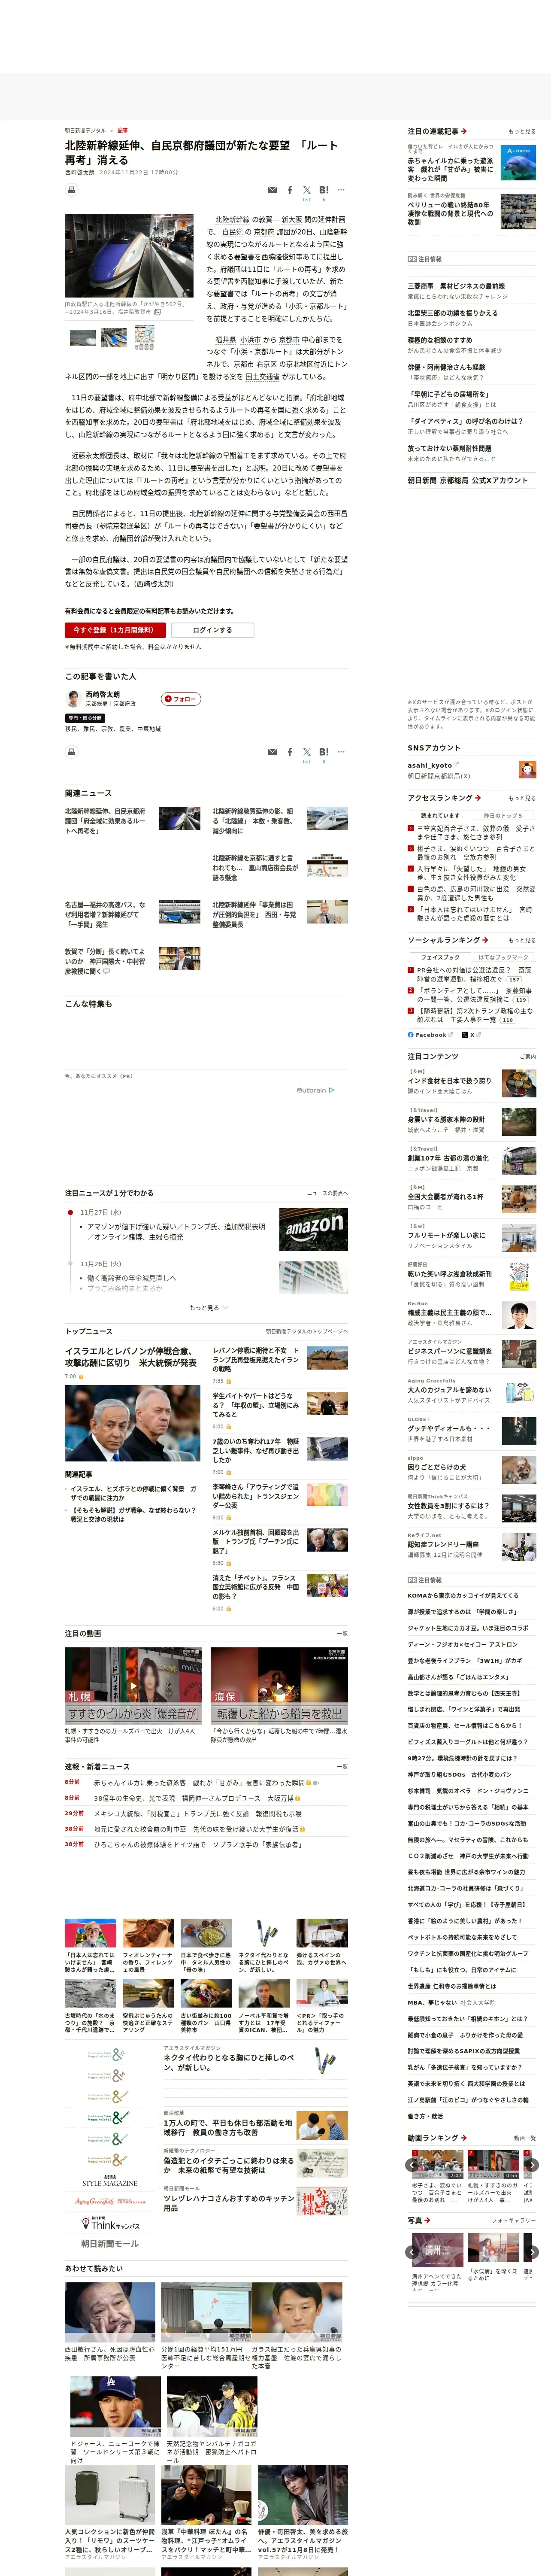Open the STYLE MAGAZINE logo link
Image resolution: width=551 pixels, height=2576 pixels.
tap(110, 2181)
